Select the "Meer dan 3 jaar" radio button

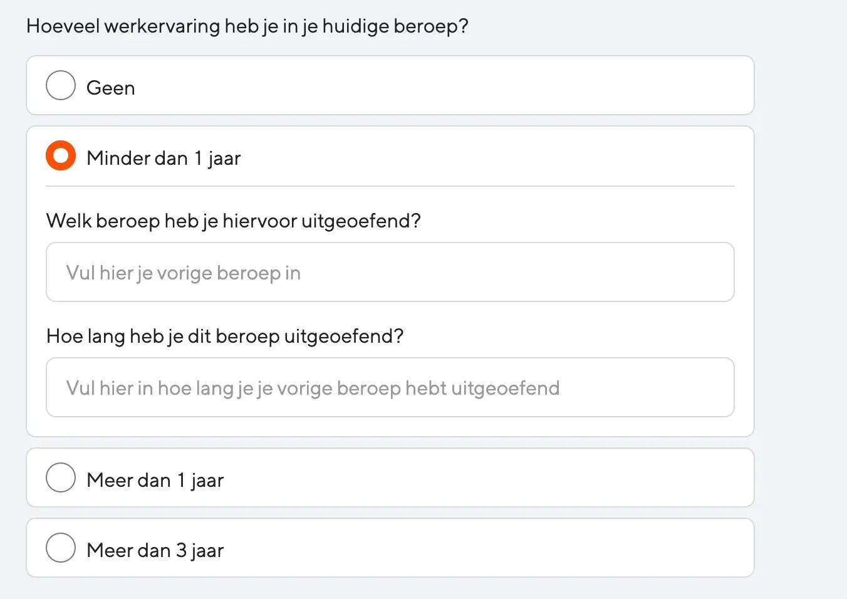[x=60, y=547]
